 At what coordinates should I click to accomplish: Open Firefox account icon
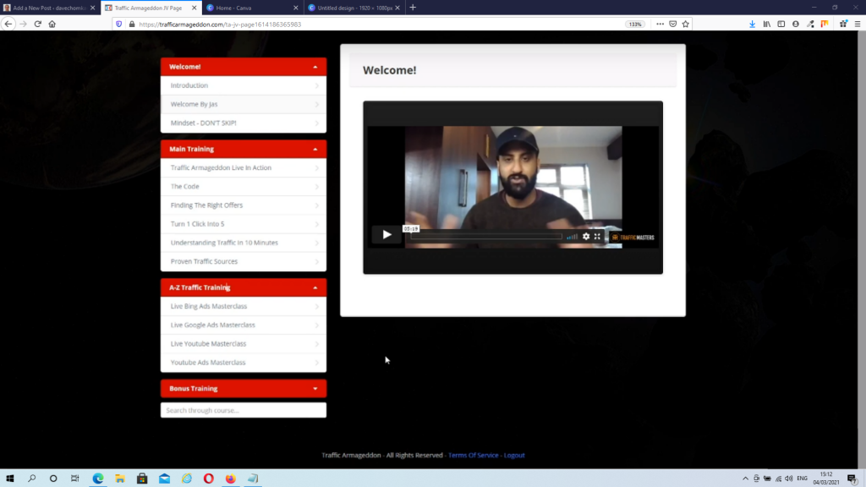(795, 25)
